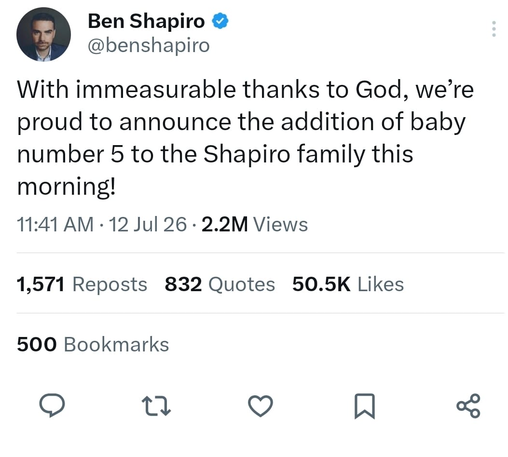View the 2.2M Views analytics
This screenshot has width=508, height=457.
(254, 224)
